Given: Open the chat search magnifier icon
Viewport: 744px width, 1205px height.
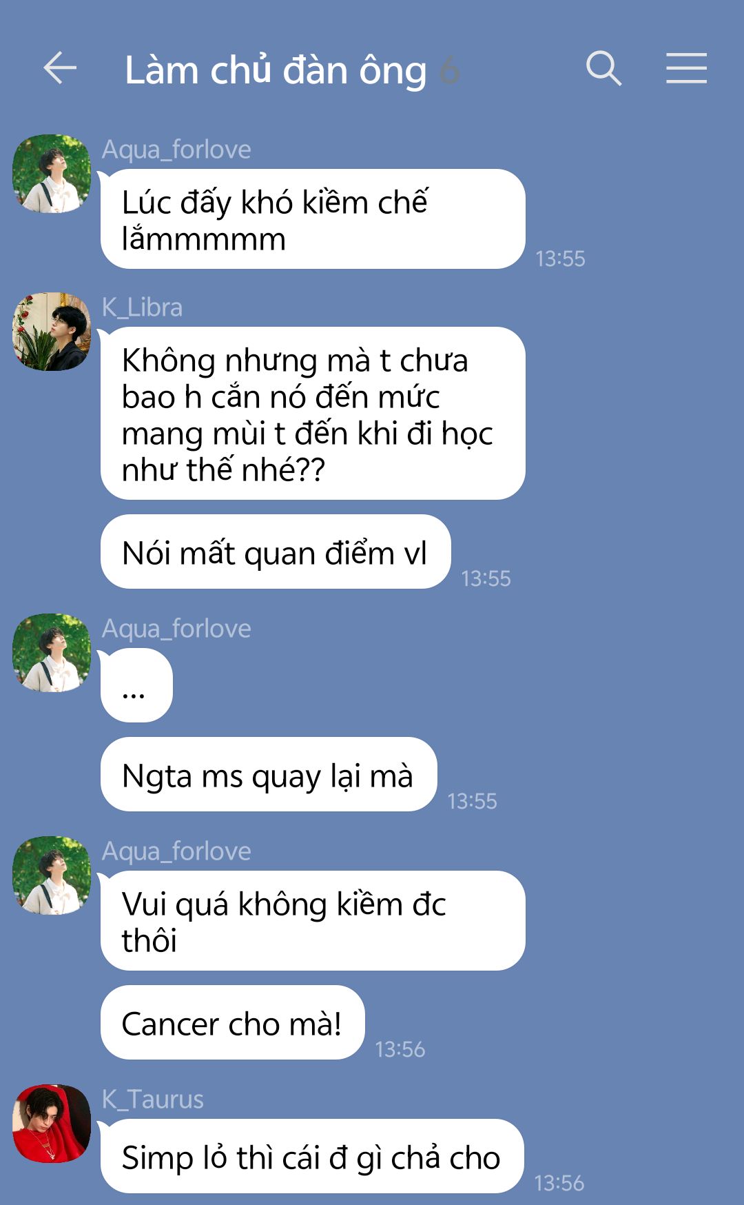Looking at the screenshot, I should tap(603, 68).
